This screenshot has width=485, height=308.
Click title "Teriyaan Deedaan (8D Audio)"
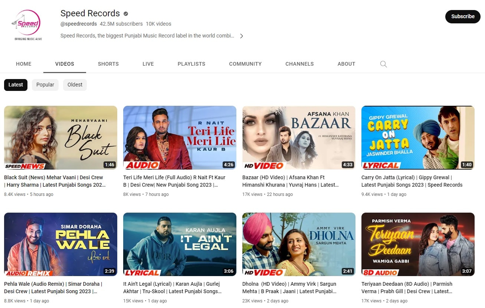point(407,288)
